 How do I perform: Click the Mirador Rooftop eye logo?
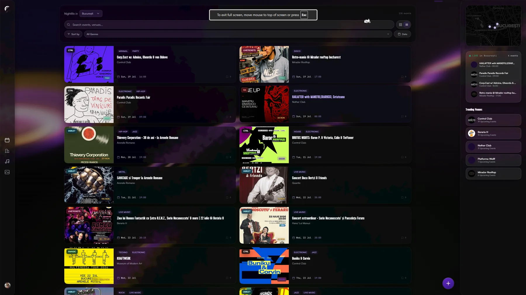(x=472, y=174)
